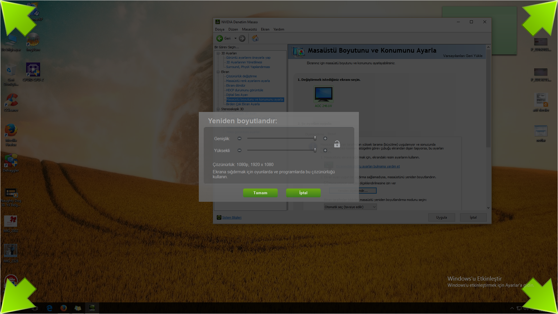The width and height of the screenshot is (558, 314).
Task: Decrease Genişlik with the minus icon
Action: [239, 138]
